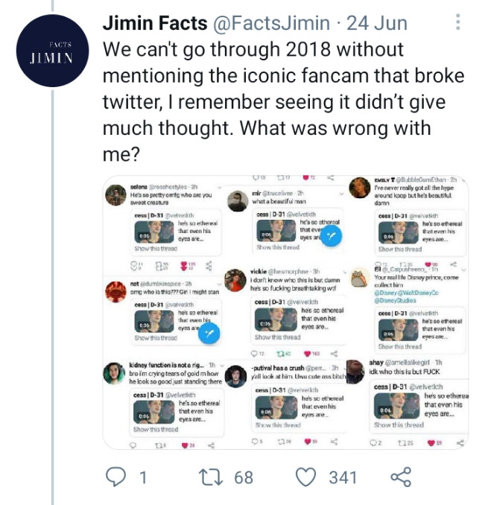Click the heart under shay's tweet
Image resolution: width=485 pixels, height=505 pixels.
(x=431, y=443)
